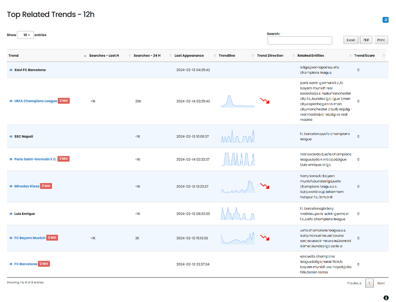Open UEFA Champions League trend link
The height and width of the screenshot is (302, 396).
click(x=36, y=101)
